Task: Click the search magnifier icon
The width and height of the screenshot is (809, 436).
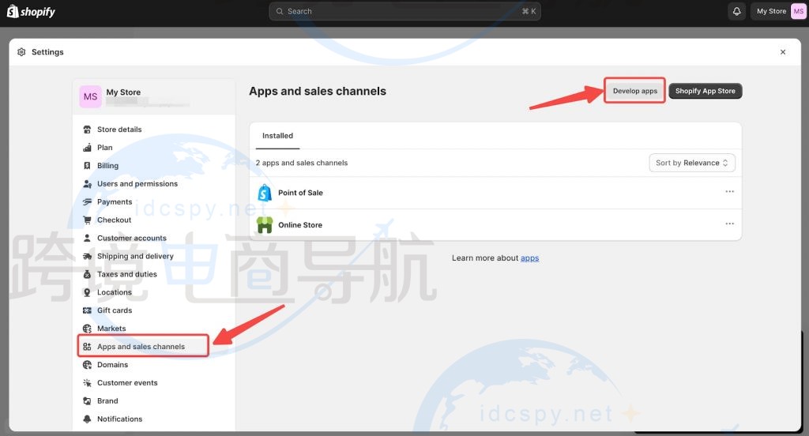Action: (280, 11)
